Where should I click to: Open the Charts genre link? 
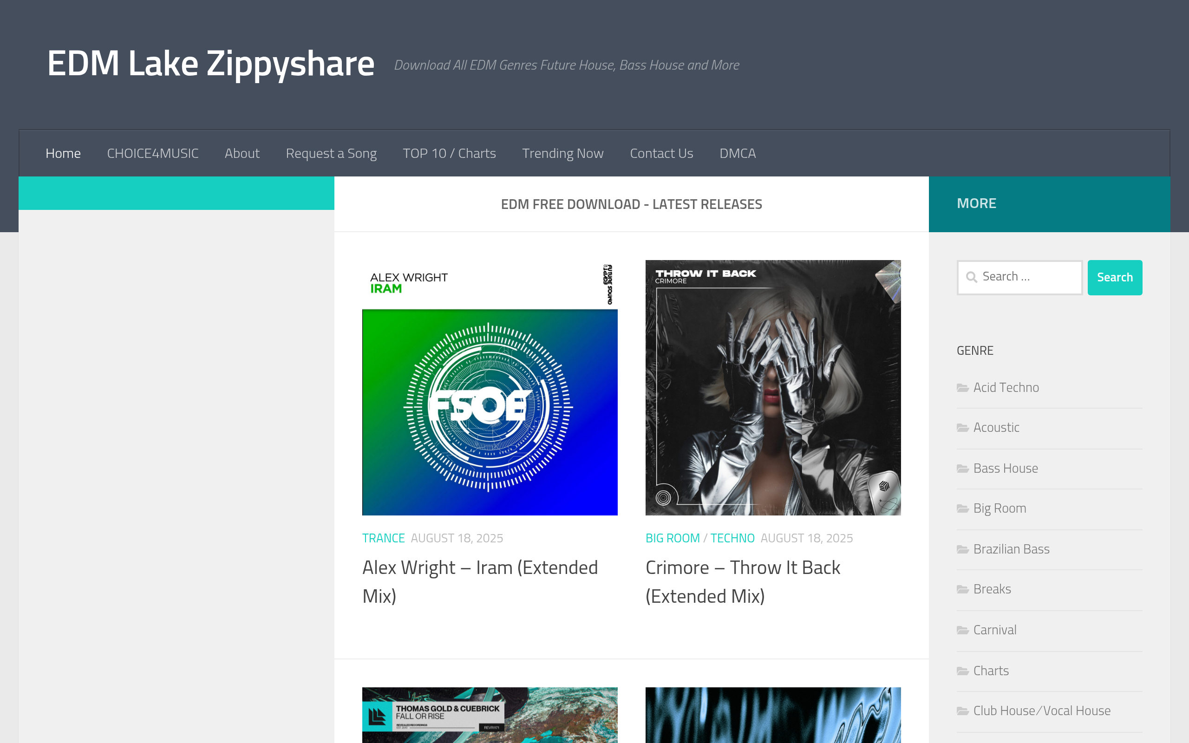coord(991,670)
